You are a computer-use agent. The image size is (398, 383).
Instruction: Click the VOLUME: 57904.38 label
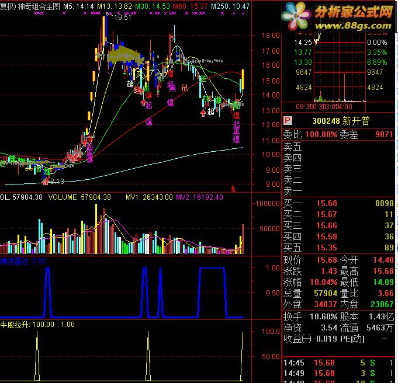pos(79,197)
